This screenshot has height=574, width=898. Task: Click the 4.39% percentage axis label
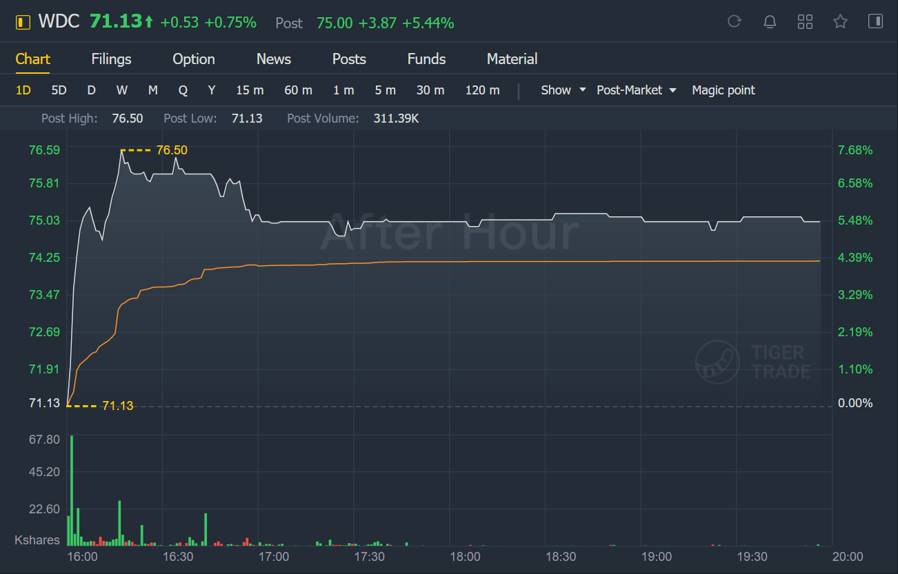pos(855,258)
